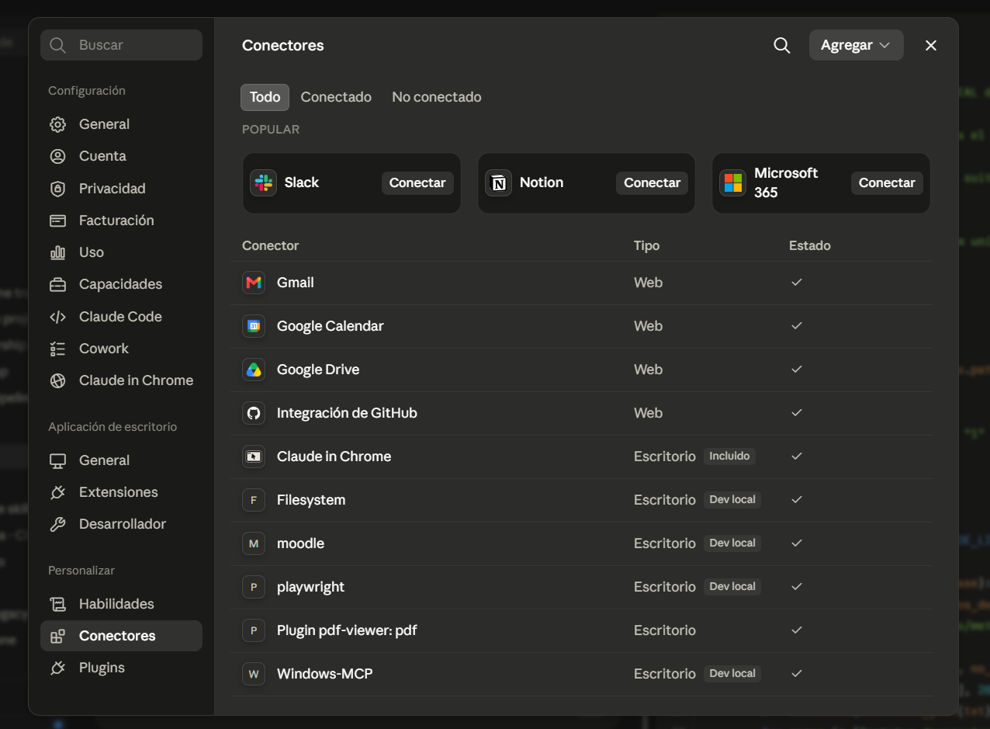
Task: Select the Plugin pdf-viewer: pdf connector name
Action: coord(347,630)
